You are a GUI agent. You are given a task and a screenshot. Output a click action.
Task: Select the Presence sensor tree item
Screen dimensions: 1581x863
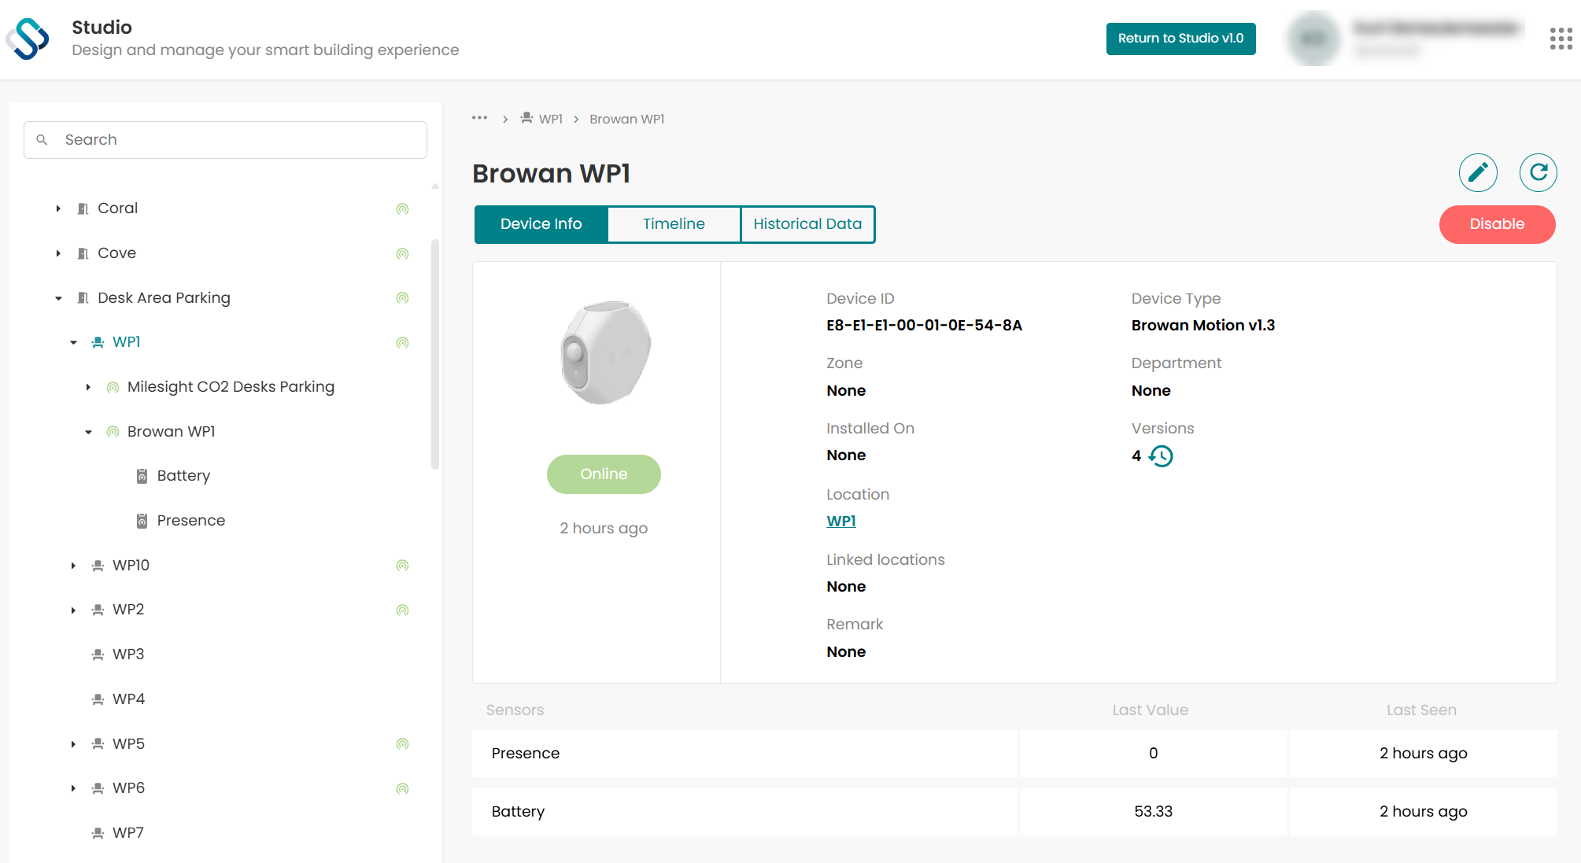point(190,521)
